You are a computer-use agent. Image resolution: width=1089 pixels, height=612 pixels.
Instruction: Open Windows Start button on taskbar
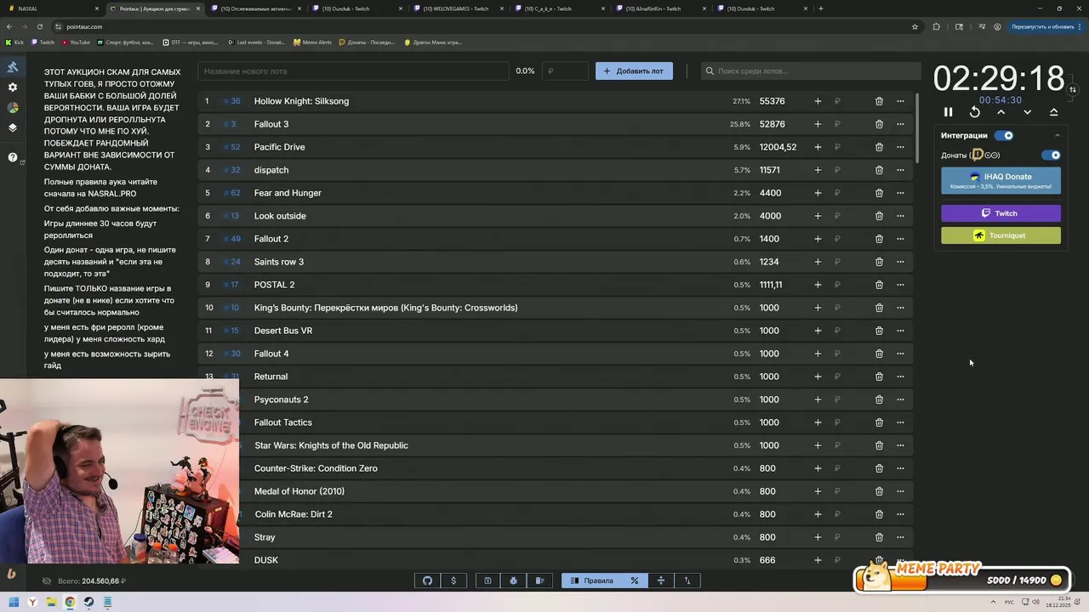(x=12, y=602)
